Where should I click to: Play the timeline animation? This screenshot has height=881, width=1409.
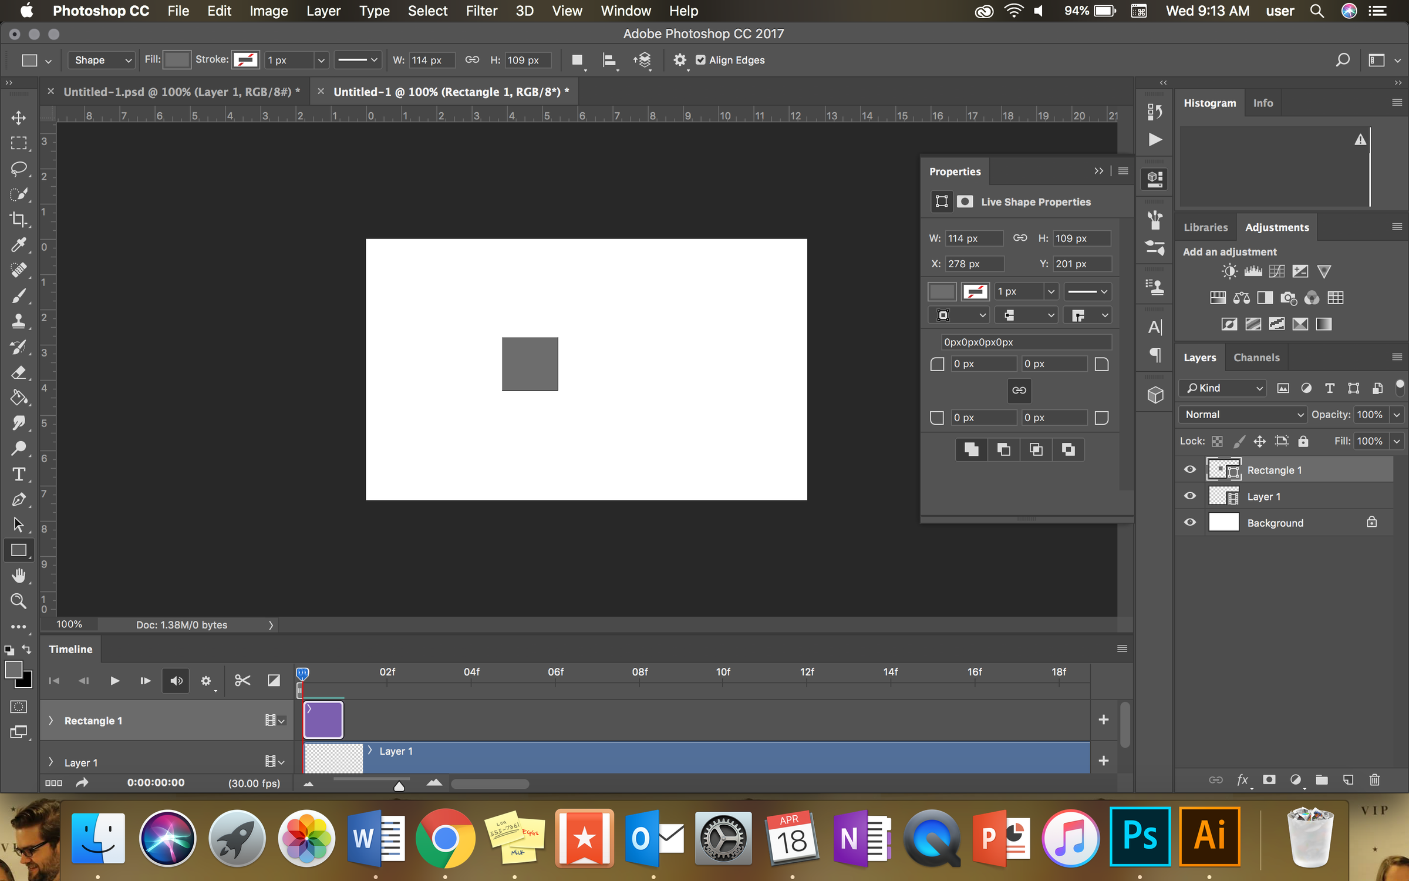[114, 681]
